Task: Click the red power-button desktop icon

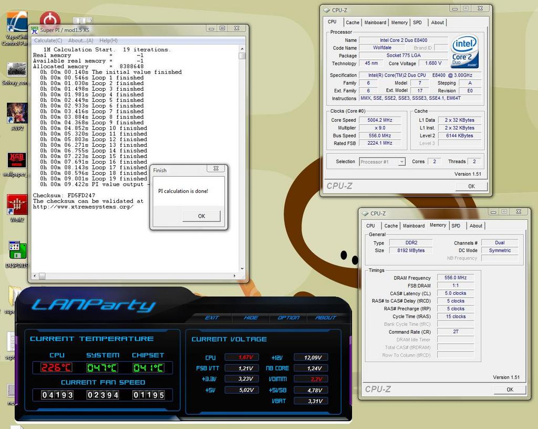Action: click(x=50, y=18)
